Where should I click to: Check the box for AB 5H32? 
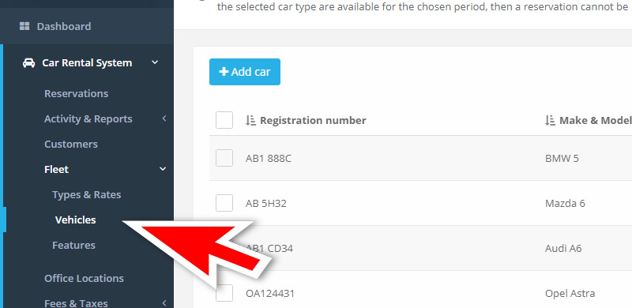[x=224, y=203]
